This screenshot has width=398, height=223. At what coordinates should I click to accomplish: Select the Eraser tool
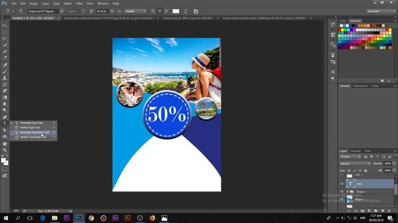pos(4,91)
